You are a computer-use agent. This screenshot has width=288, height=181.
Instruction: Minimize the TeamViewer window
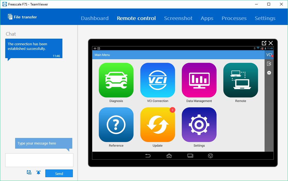pos(256,4)
